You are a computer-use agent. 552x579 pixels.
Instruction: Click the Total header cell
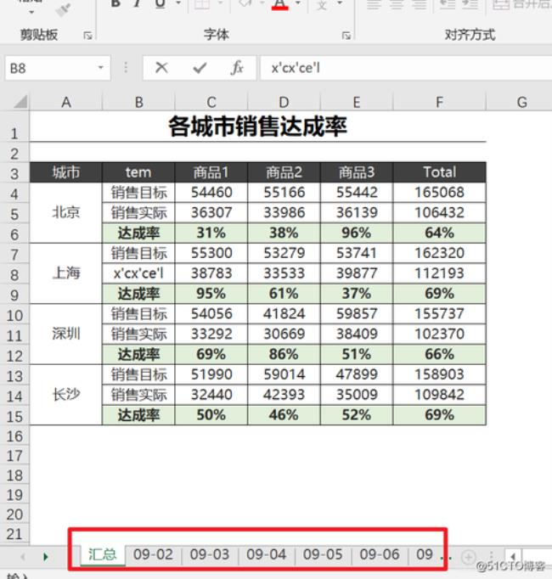click(x=439, y=172)
